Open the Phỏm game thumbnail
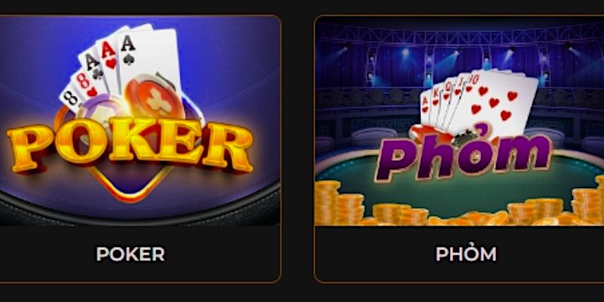The image size is (604, 302). pyautogui.click(x=460, y=121)
